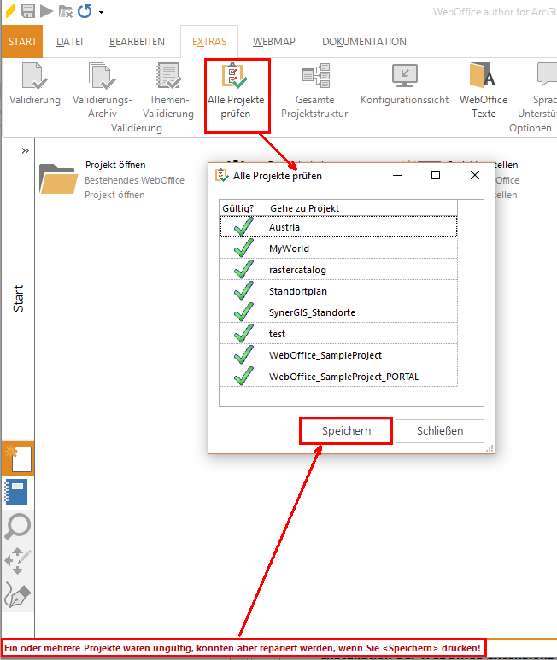Select the magnifier search icon in sidebar

(x=17, y=526)
